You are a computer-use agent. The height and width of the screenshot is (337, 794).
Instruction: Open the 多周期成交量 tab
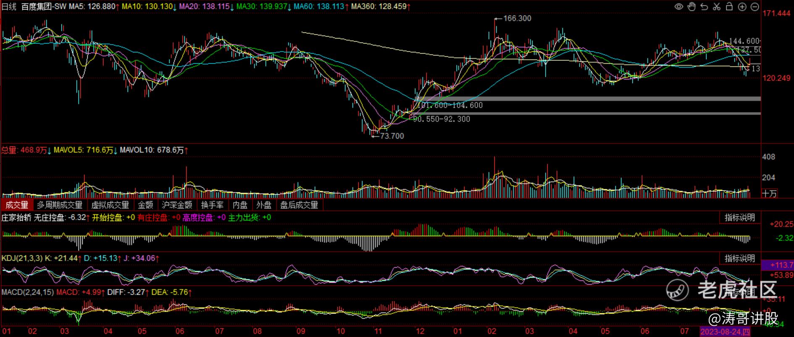coord(60,205)
